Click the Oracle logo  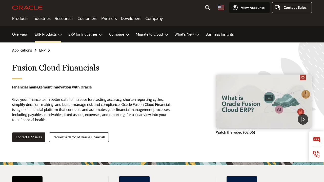coord(27,7)
